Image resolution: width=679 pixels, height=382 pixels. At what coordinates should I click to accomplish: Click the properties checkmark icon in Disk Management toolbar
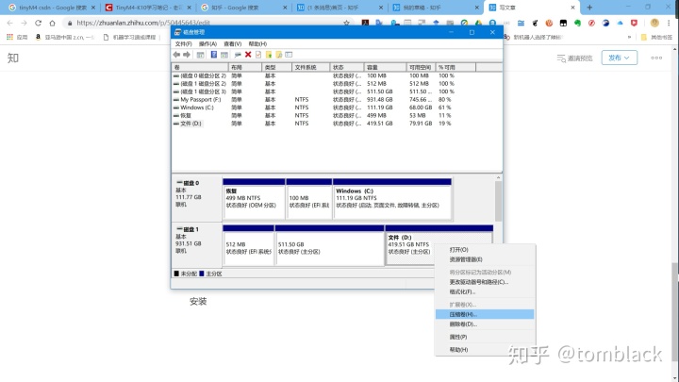(x=258, y=55)
